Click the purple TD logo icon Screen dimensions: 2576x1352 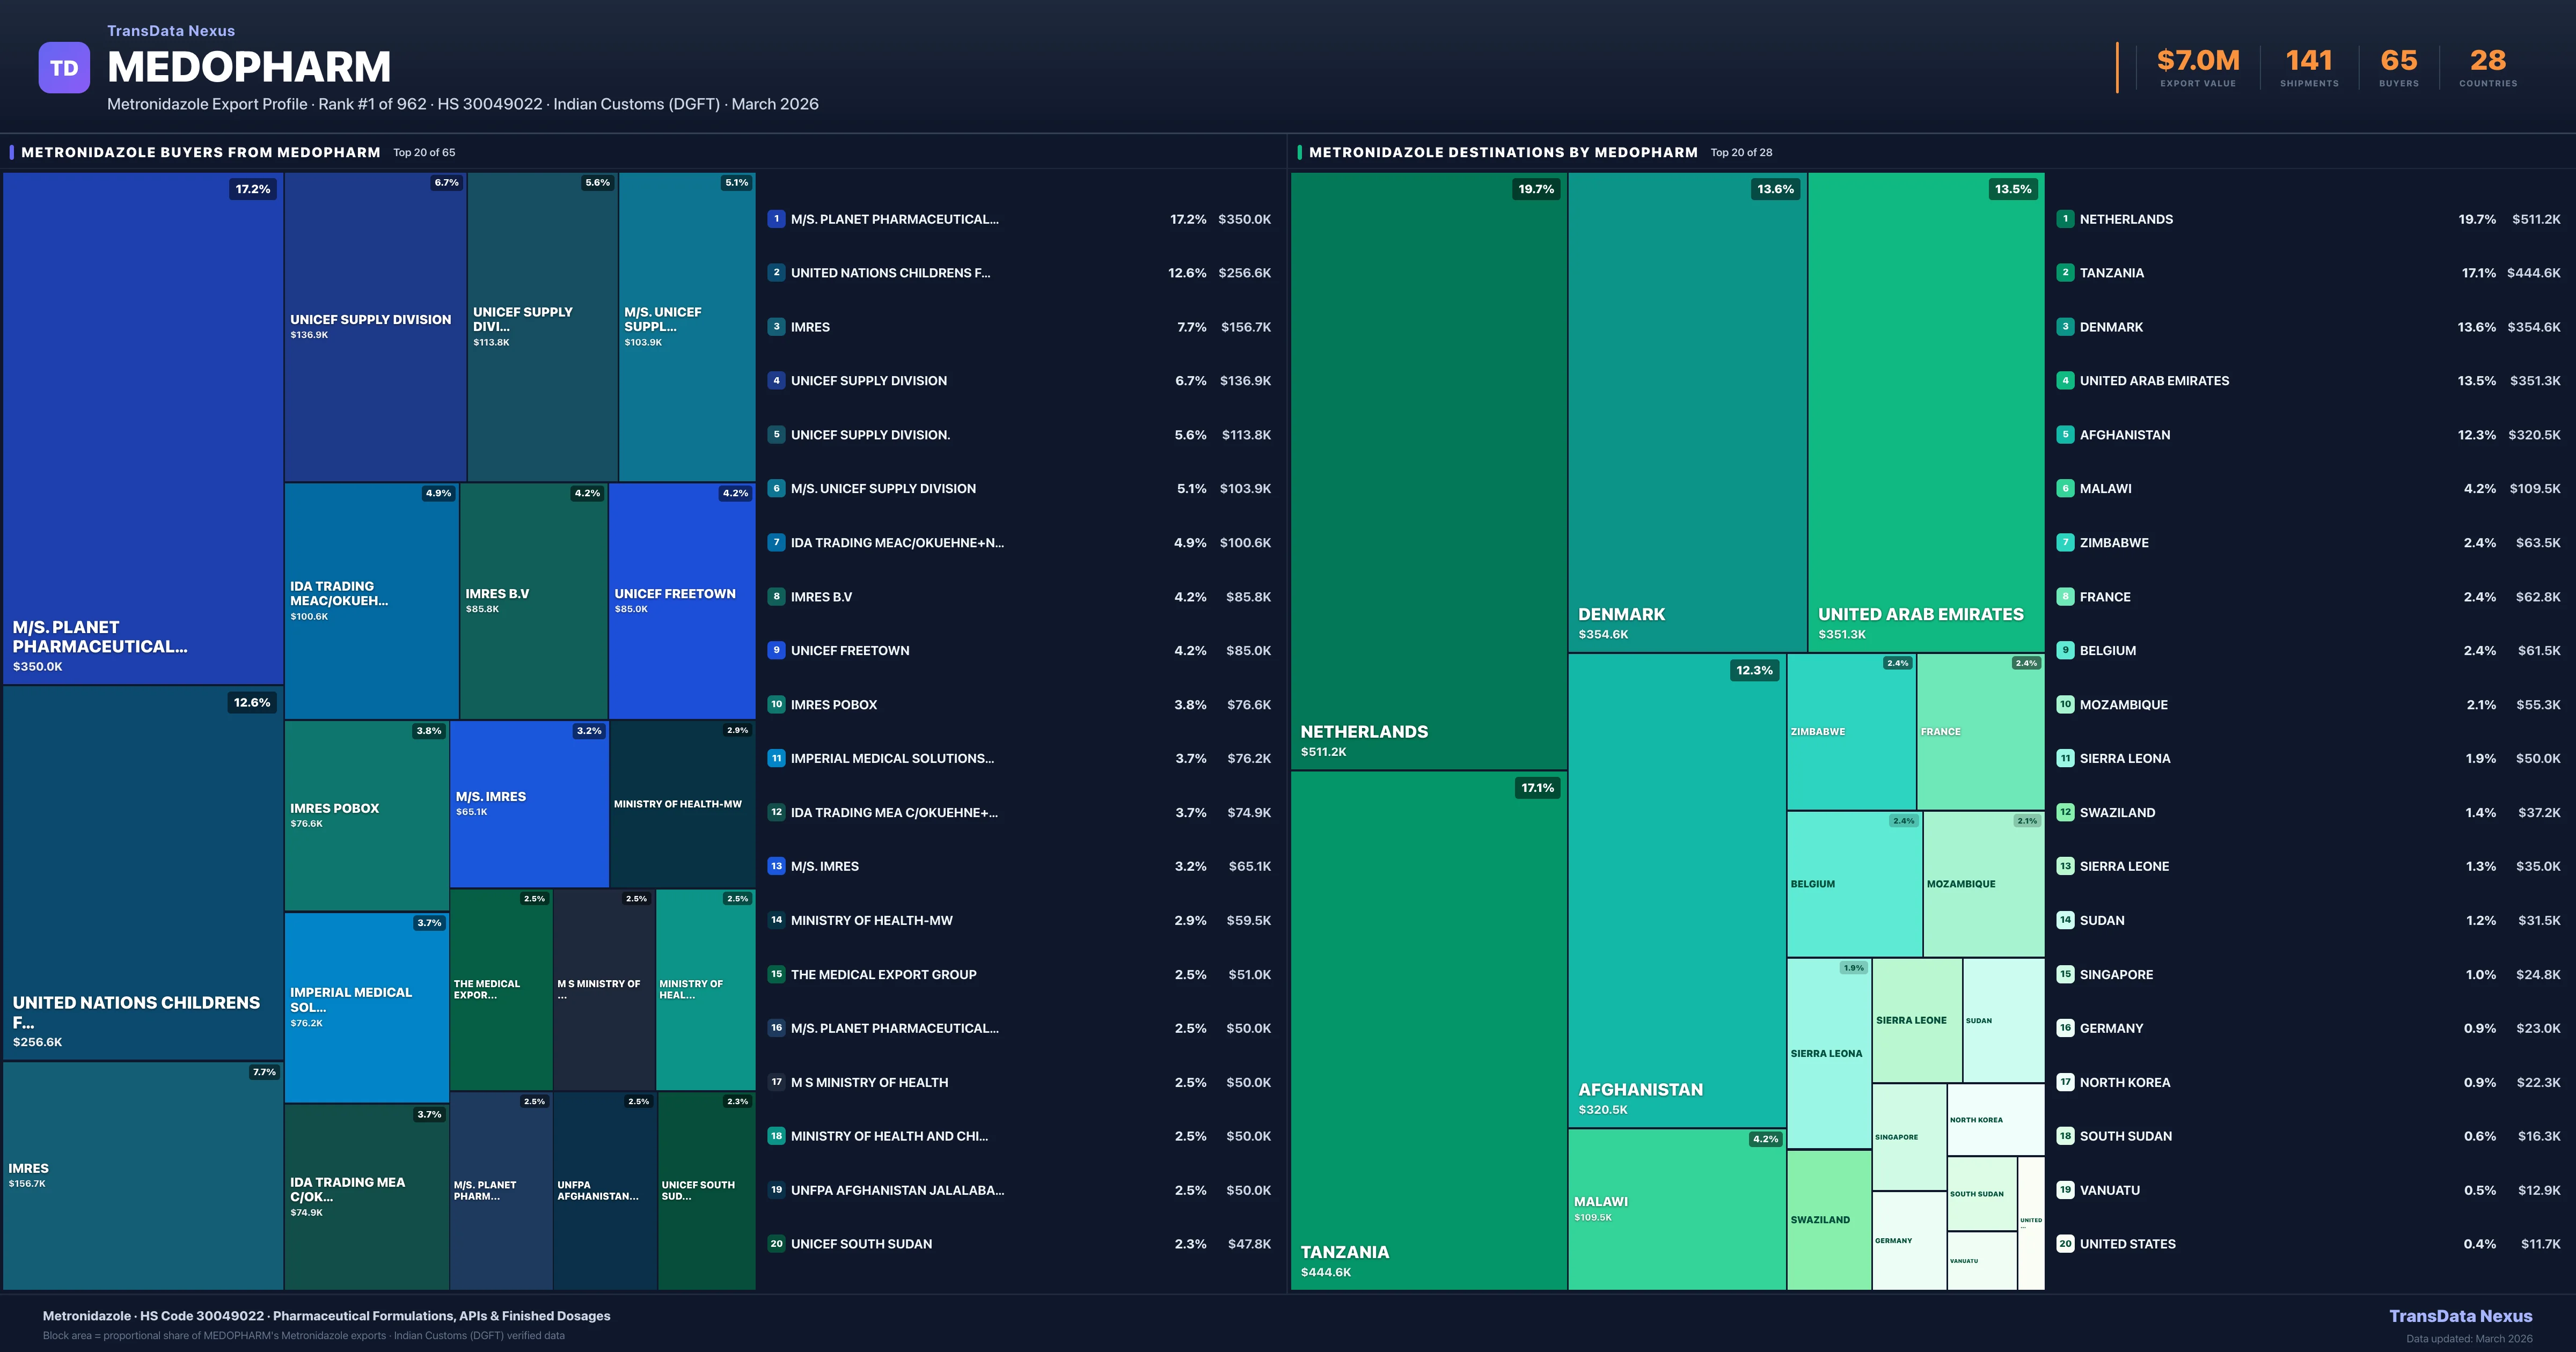[64, 68]
